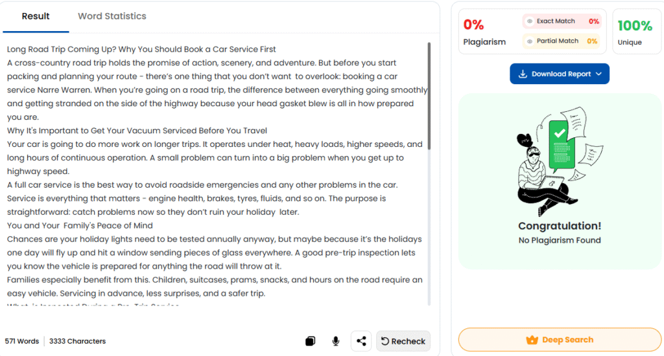Screen dimensions: 664x356
Task: Click the result text scrollbar
Action: pos(429,97)
